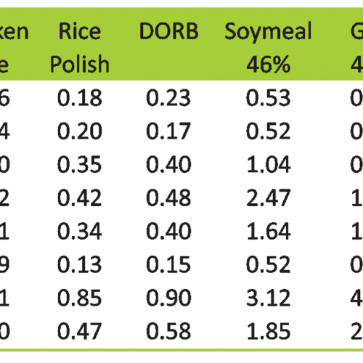
Task: Click the 0.35 Rice Polish cell
Action: 80,165
